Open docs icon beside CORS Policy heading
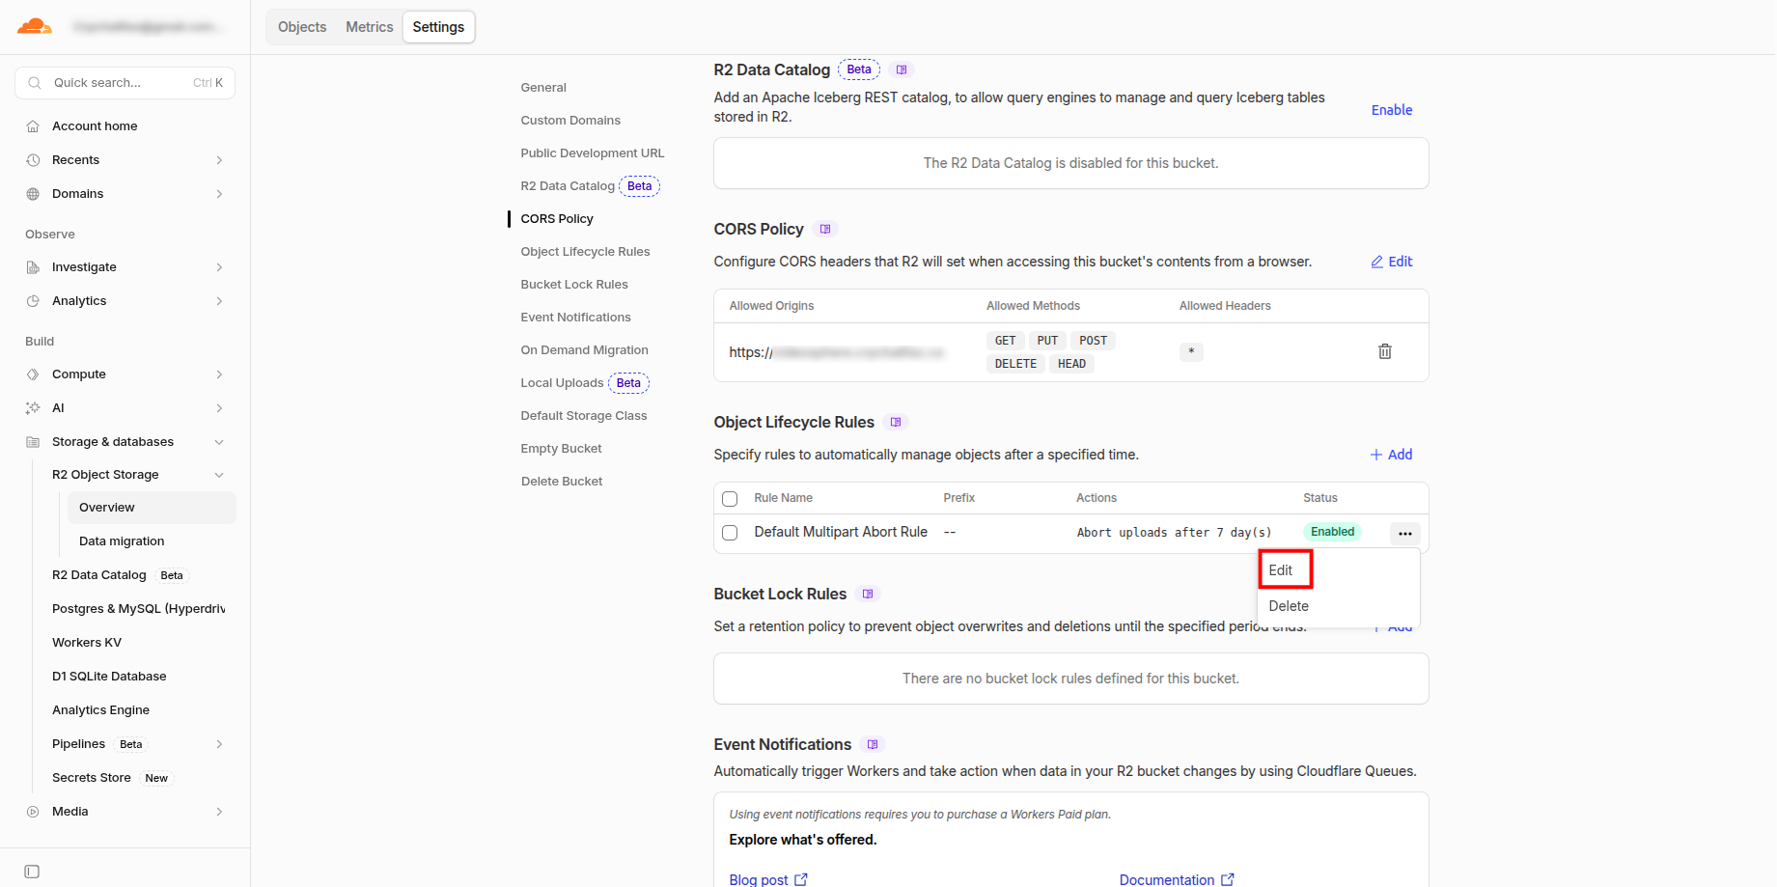The height and width of the screenshot is (887, 1777). point(825,229)
